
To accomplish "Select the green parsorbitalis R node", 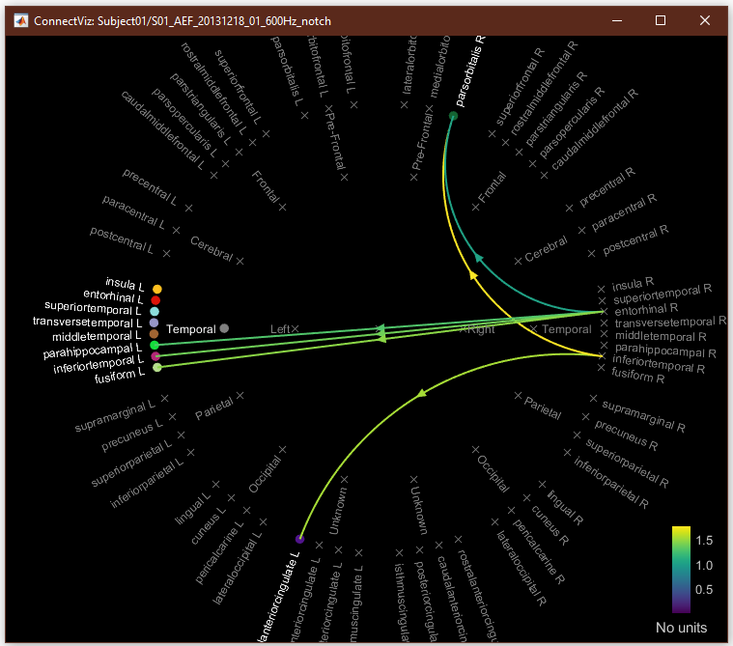I will (x=453, y=116).
